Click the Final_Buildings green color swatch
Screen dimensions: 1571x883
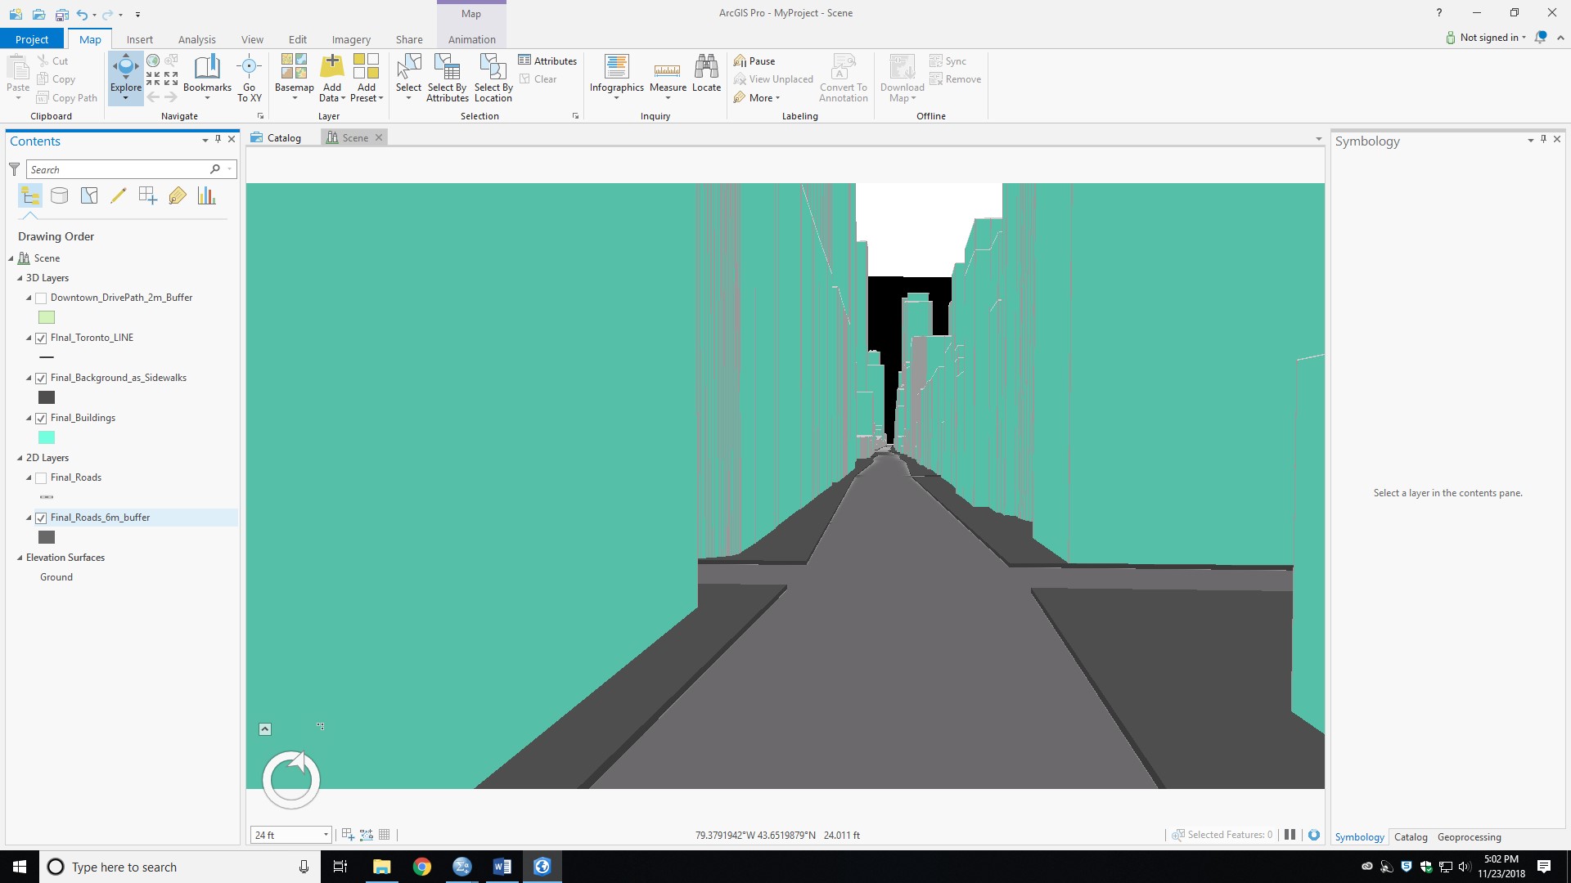pyautogui.click(x=46, y=438)
